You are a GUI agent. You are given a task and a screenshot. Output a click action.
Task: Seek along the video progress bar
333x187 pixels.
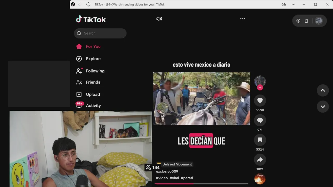[x=201, y=184]
